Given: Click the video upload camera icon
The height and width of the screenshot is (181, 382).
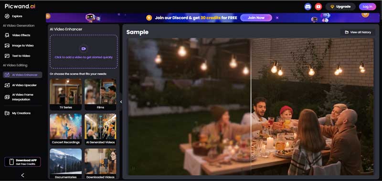Looking at the screenshot, I should point(84,49).
